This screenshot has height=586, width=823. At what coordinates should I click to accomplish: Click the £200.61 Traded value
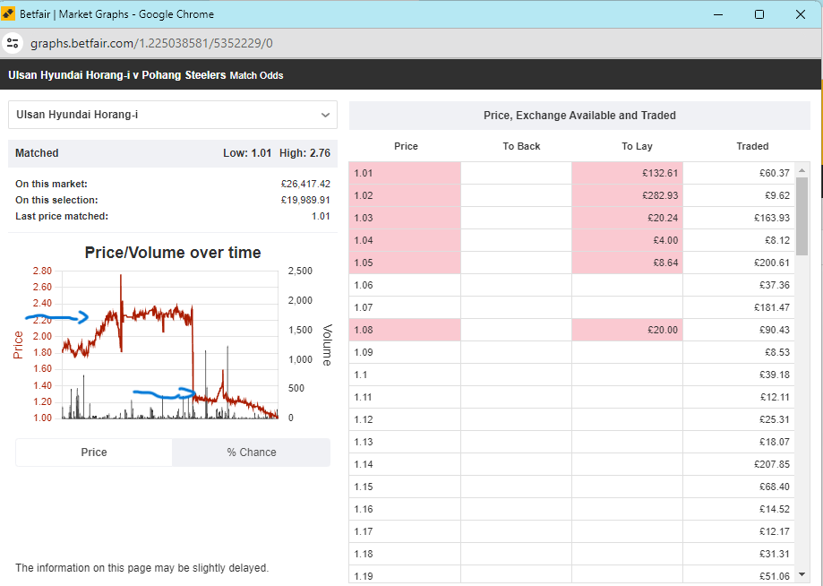[772, 263]
